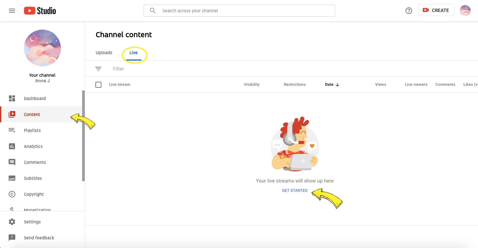Viewport: 478px width, 248px height.
Task: Open Playlists from the sidebar
Action: coord(32,130)
